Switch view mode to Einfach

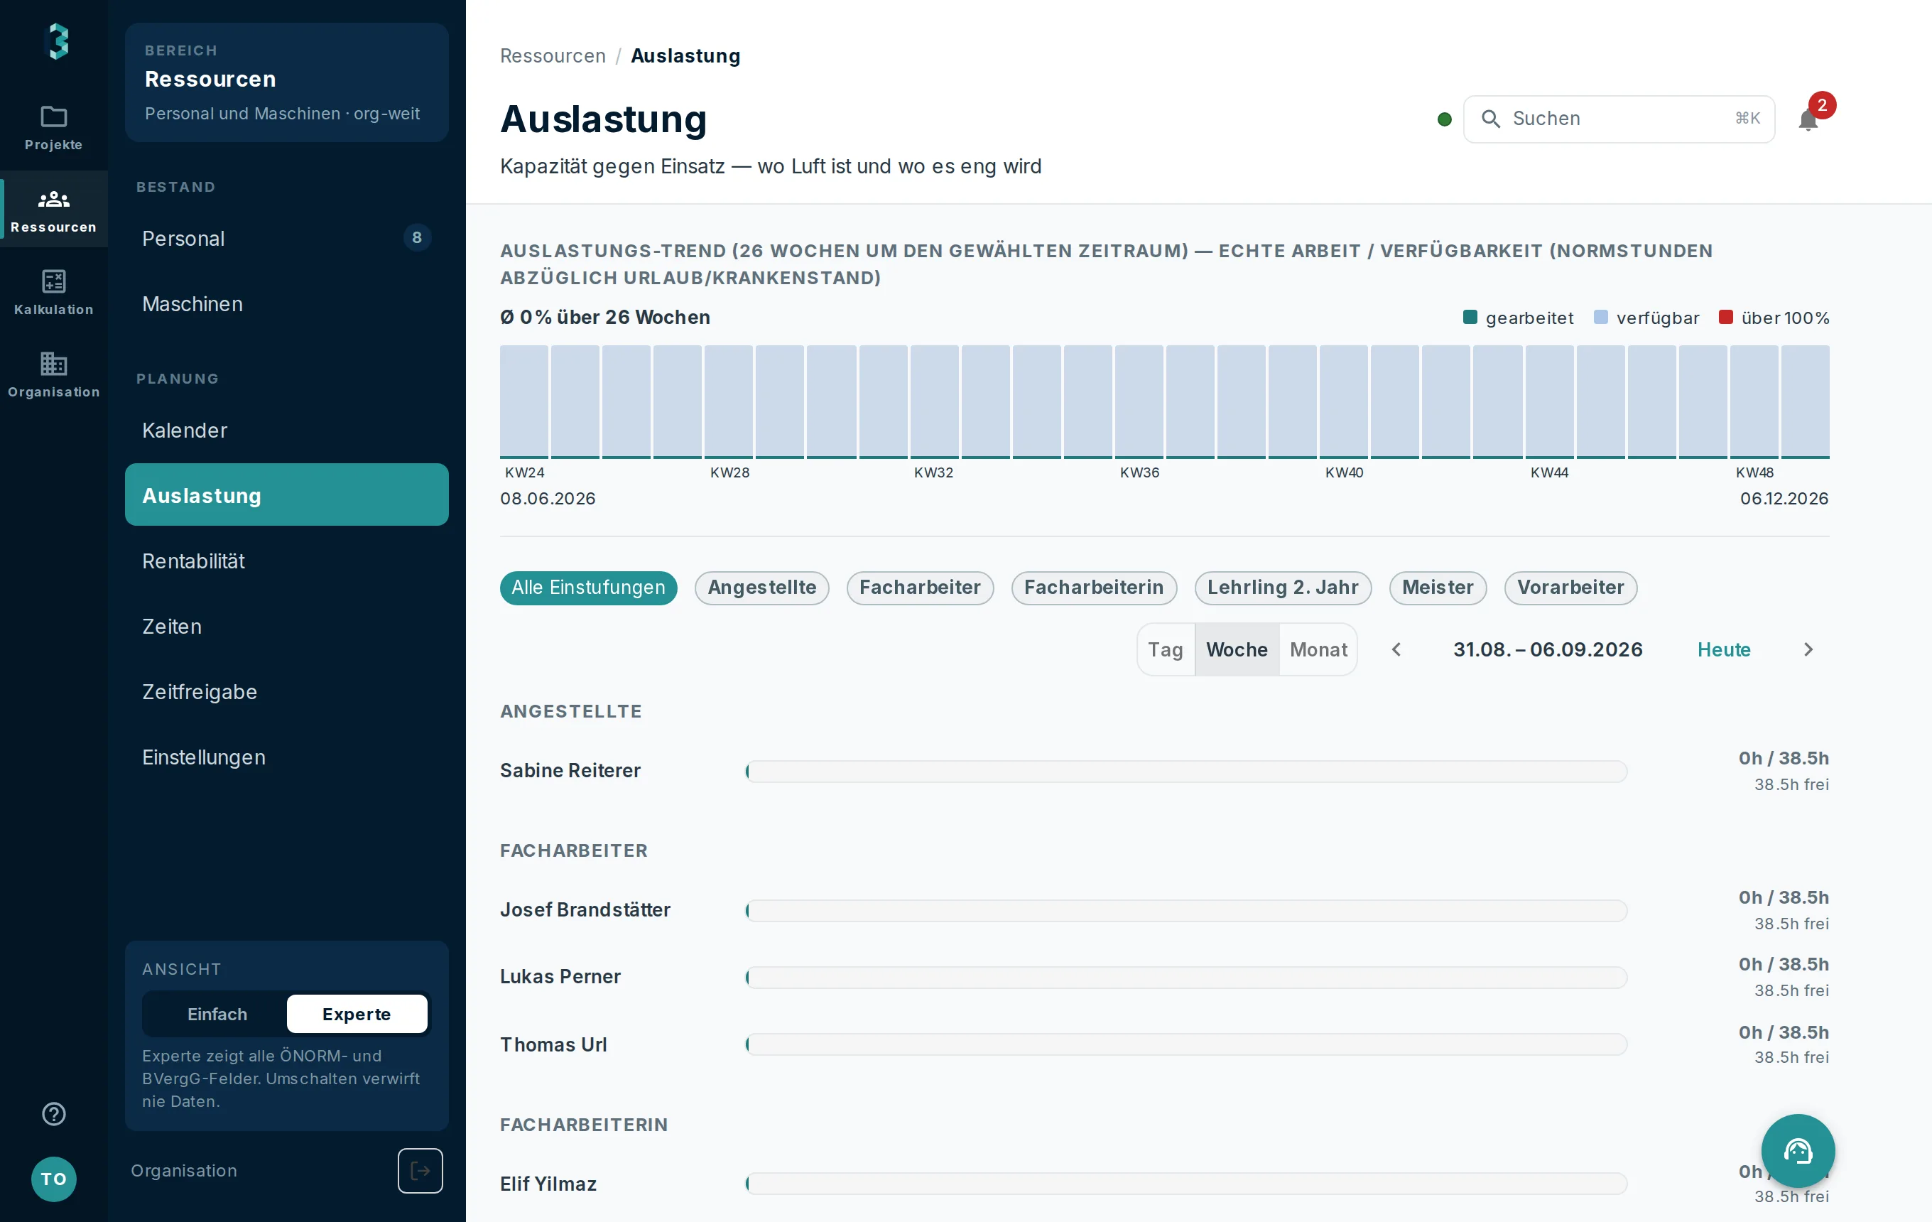pos(217,1013)
